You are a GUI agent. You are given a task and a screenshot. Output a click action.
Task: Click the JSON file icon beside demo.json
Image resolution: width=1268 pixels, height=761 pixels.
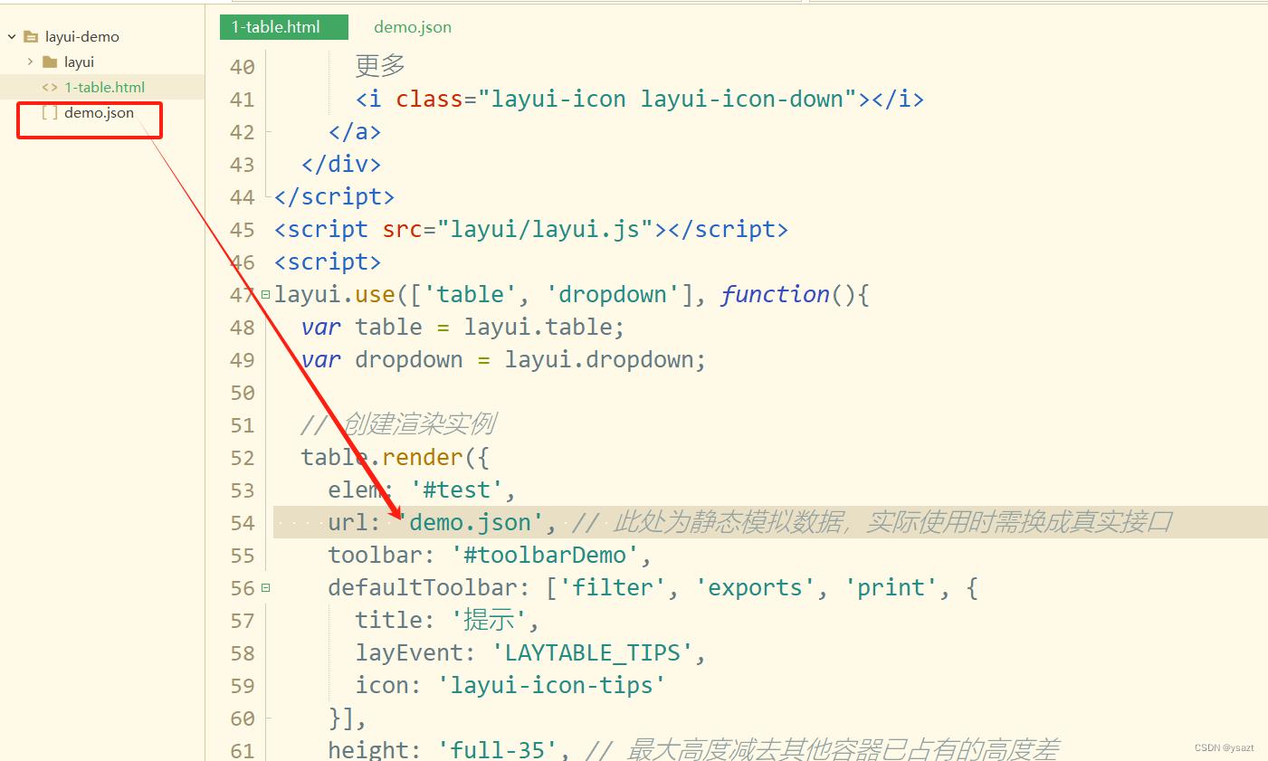[50, 113]
